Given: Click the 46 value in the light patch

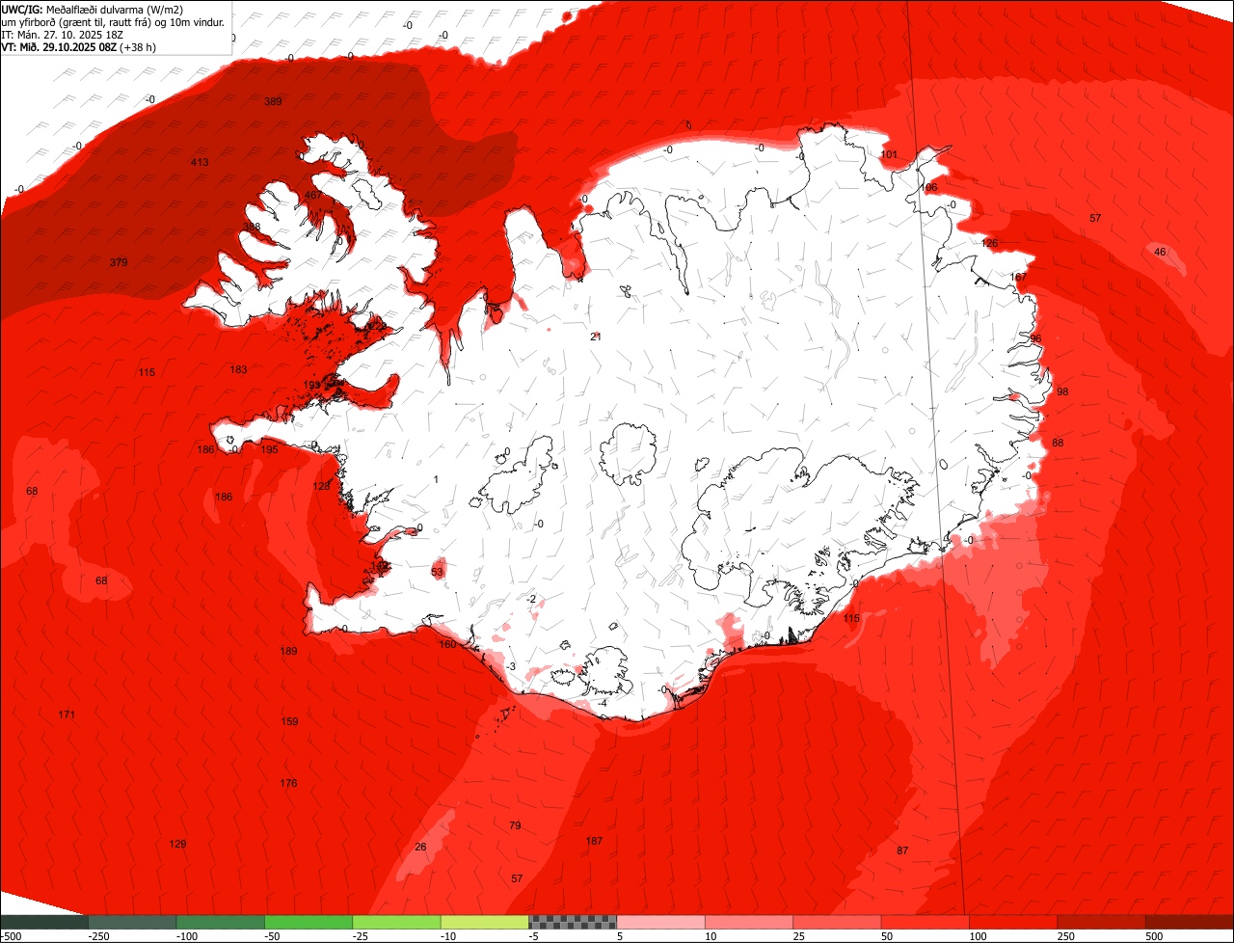Looking at the screenshot, I should click(x=1160, y=252).
